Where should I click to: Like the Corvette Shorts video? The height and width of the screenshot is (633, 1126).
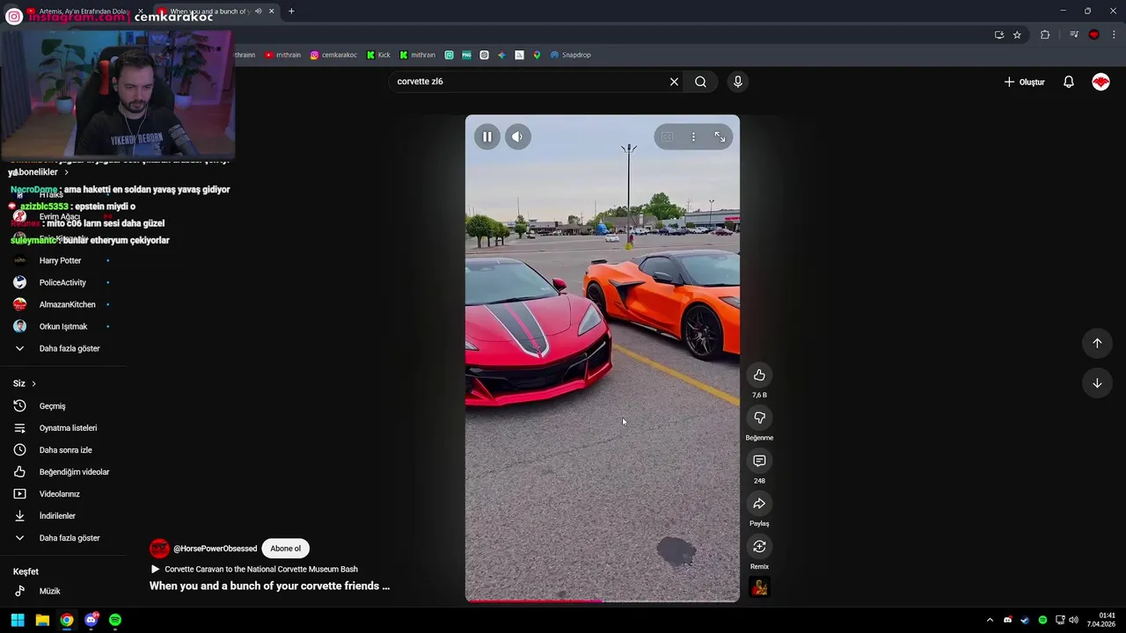[x=759, y=375]
